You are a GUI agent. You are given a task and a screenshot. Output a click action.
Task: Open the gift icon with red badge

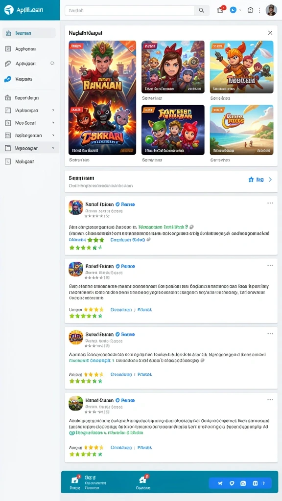[220, 10]
